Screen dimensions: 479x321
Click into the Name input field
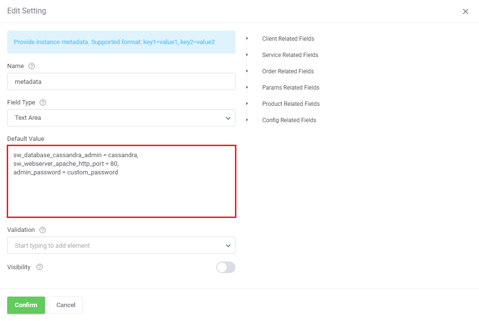[121, 81]
